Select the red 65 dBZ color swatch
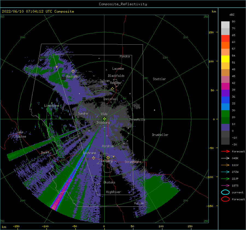The width and height of the screenshot is (246, 230). tap(225, 38)
